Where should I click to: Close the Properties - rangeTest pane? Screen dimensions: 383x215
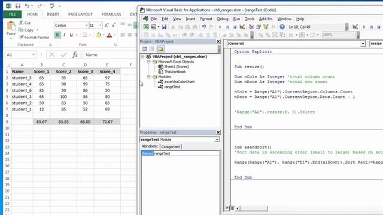[218, 133]
